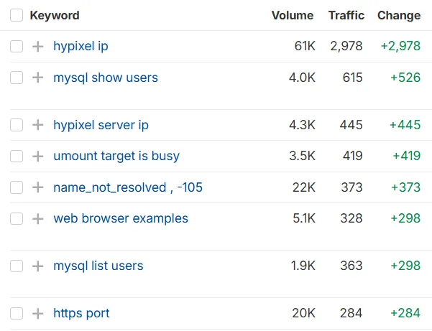Click the +284 change value
Image resolution: width=432 pixels, height=331 pixels.
click(x=405, y=313)
